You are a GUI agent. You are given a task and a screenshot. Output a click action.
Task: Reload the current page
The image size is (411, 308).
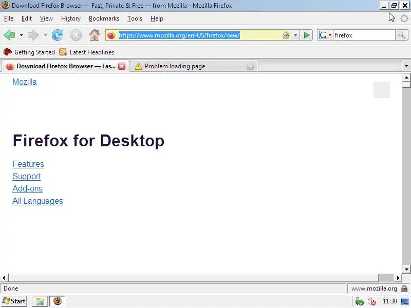[x=58, y=35]
